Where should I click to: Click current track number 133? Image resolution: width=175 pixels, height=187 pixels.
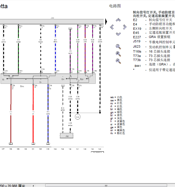pyautogui.click(x=48, y=149)
